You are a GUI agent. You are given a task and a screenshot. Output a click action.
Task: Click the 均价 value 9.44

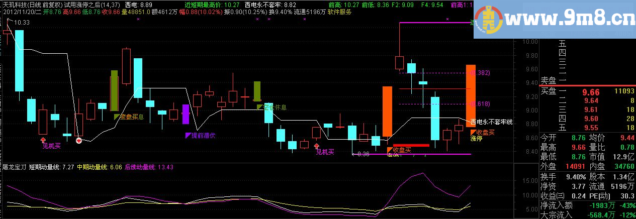pyautogui.click(x=626, y=137)
